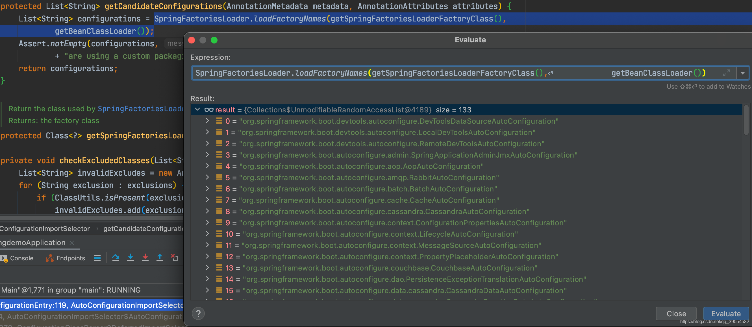This screenshot has height=327, width=752.
Task: Select stack frame figurationEntry:119
Action: pyautogui.click(x=92, y=305)
